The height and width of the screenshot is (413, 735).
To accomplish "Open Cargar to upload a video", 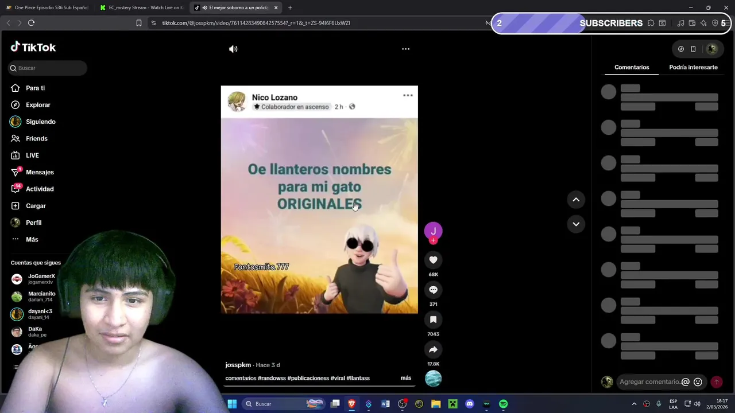I will click(x=36, y=206).
